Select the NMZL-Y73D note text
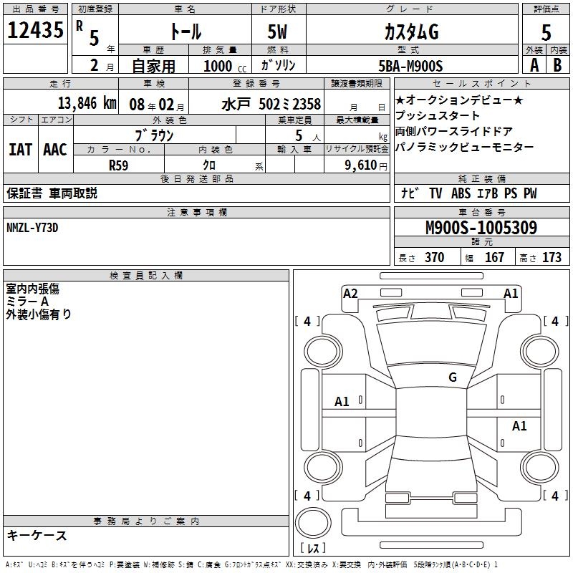The width and height of the screenshot is (573, 573). click(32, 228)
